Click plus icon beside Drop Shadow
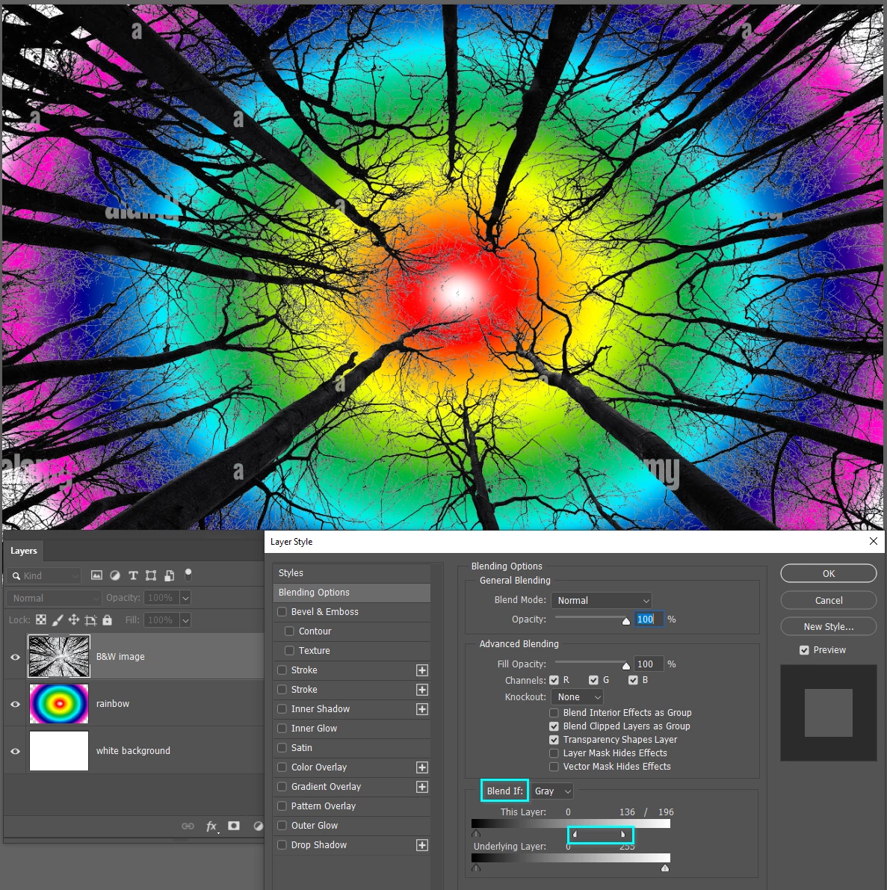Screen dimensions: 887x890 tap(422, 845)
